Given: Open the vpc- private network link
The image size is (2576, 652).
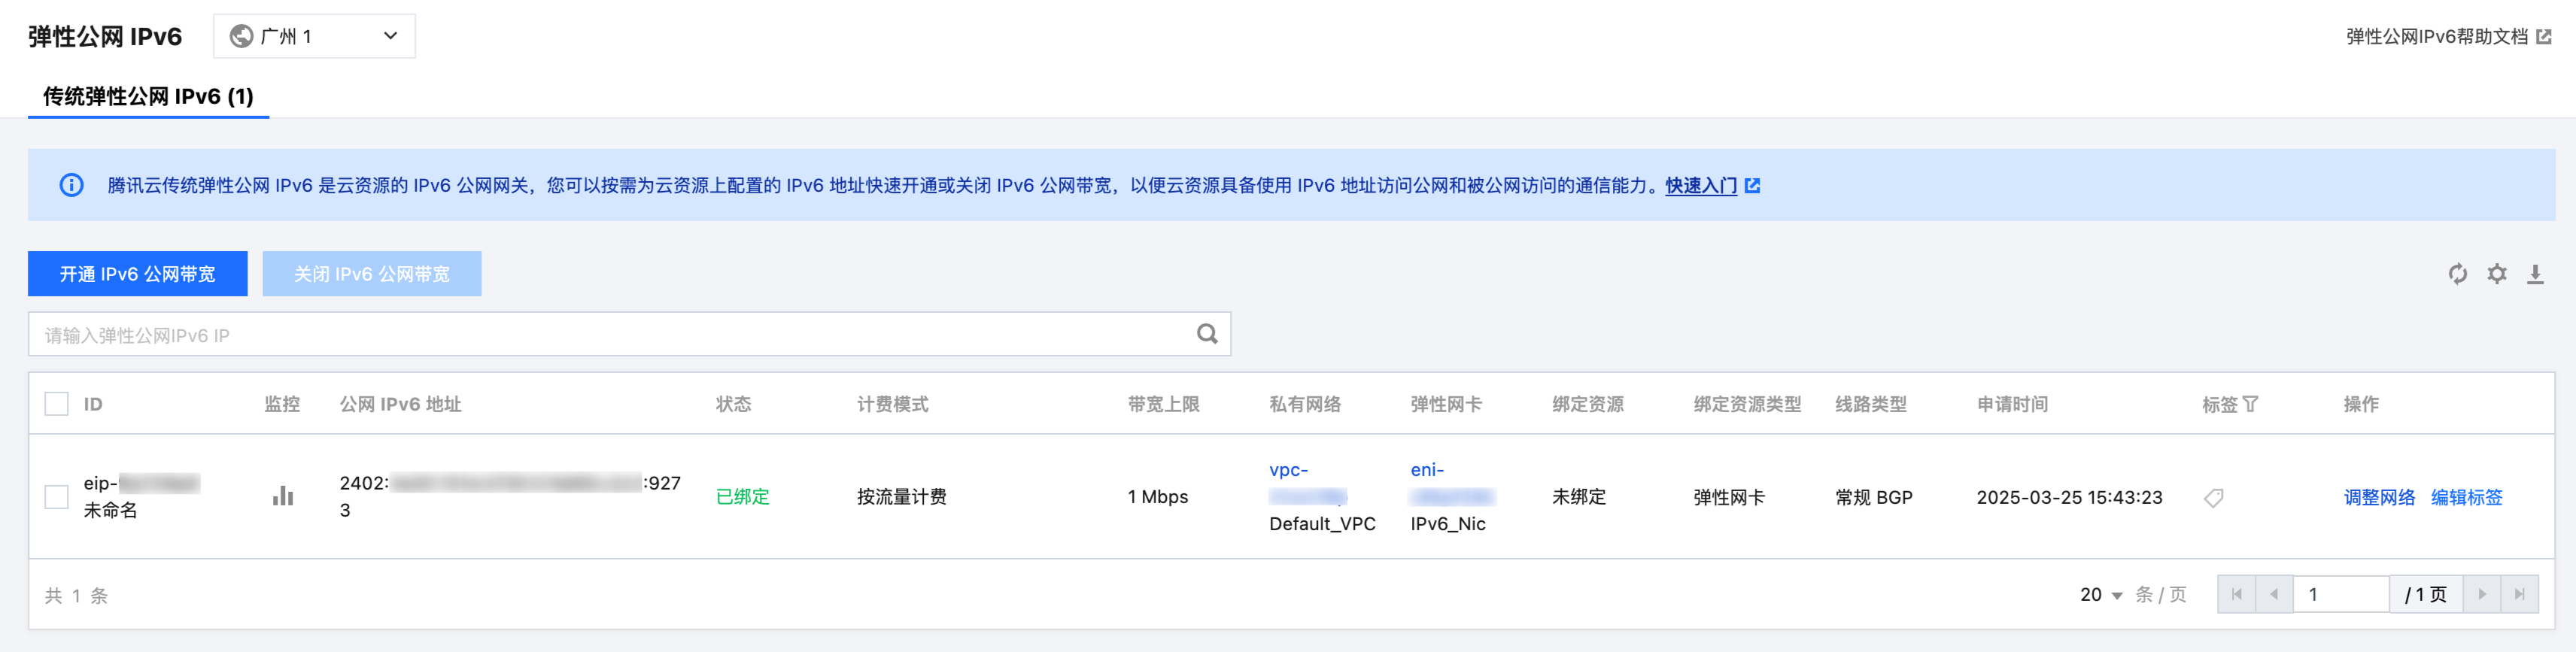Looking at the screenshot, I should [1308, 483].
